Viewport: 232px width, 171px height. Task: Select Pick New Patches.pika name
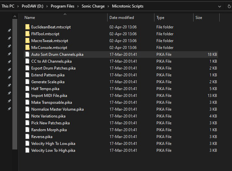point(50,123)
